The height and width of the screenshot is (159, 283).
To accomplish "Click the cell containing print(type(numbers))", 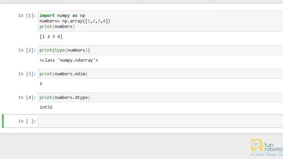I will coord(160,50).
